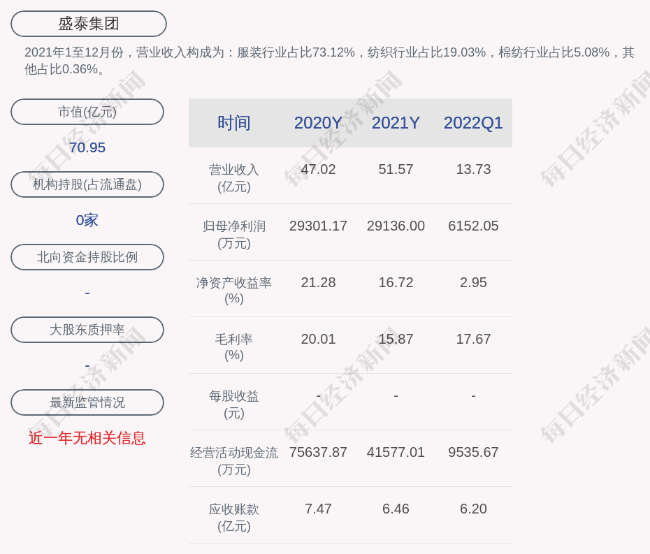Click the 净资产收益率(%) row label
Viewport: 650px width, 554px height.
234,291
